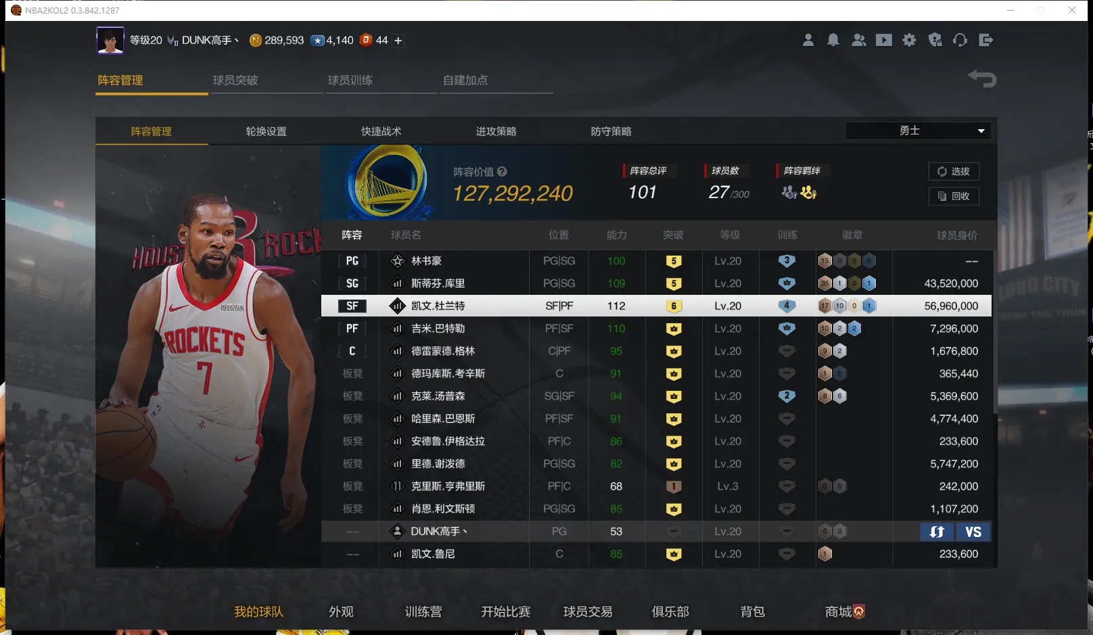Click the 选拔 button

pyautogui.click(x=954, y=172)
